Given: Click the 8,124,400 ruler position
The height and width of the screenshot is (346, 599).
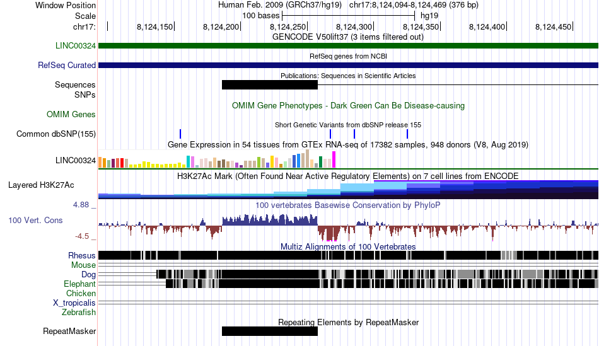Looking at the screenshot, I should click(487, 26).
